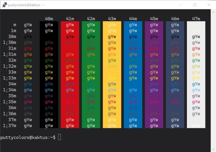The image size is (216, 152).
Task: Pick the purple 45m background column
Action: [x=154, y=74]
